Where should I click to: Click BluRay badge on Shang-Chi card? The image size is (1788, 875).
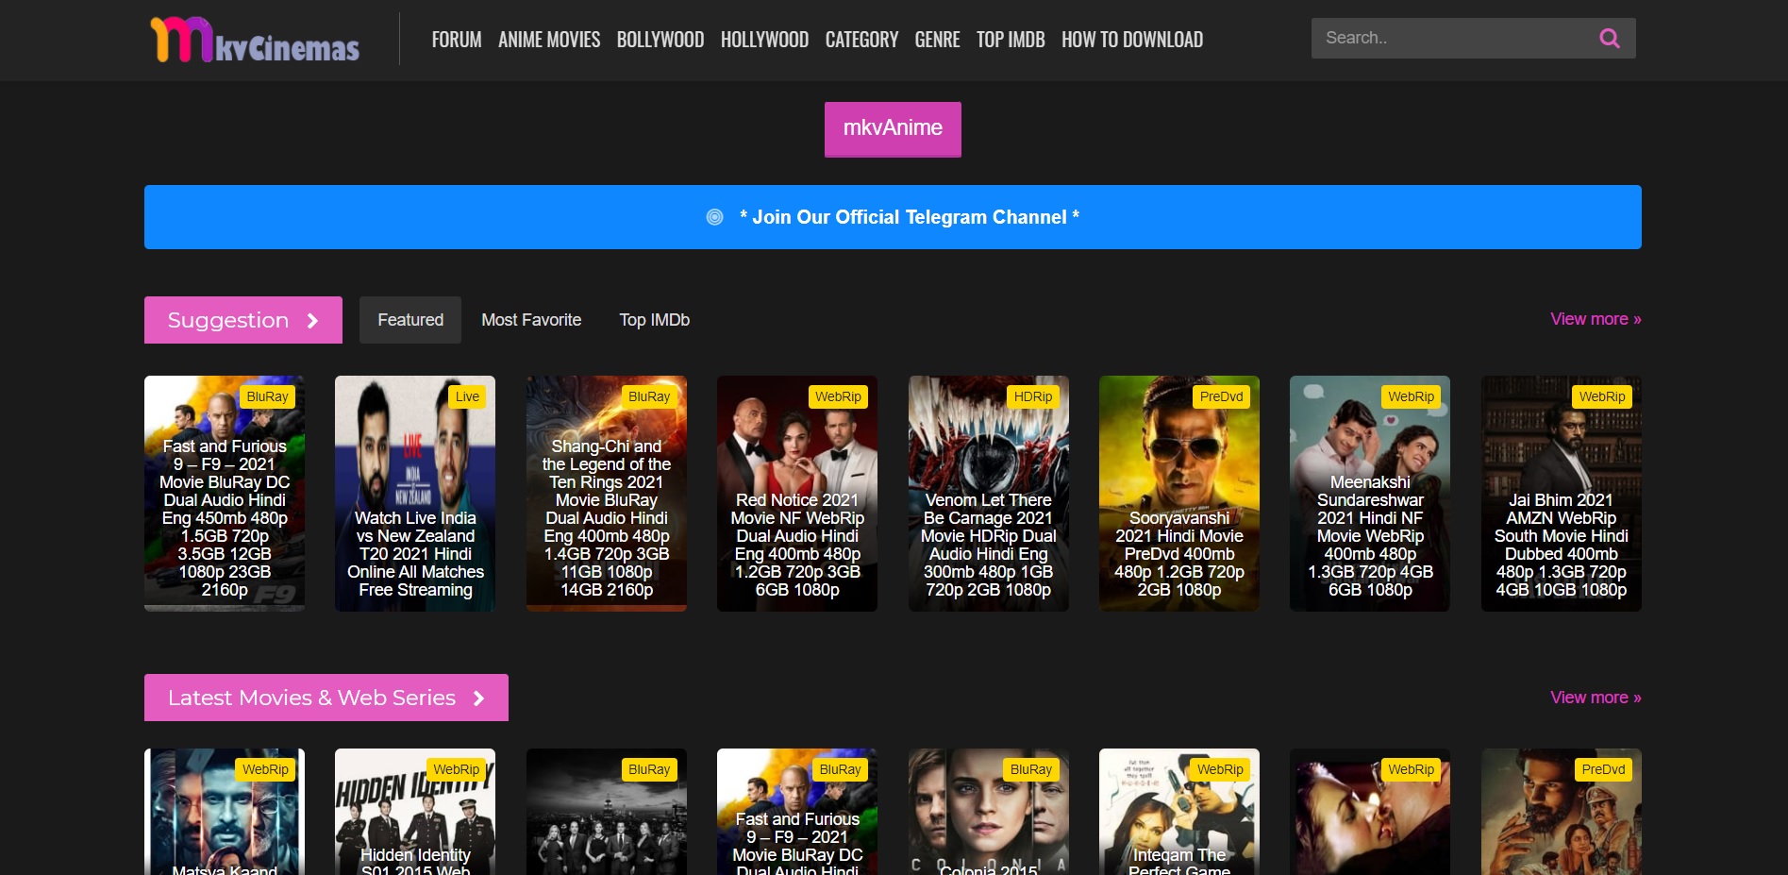(649, 396)
